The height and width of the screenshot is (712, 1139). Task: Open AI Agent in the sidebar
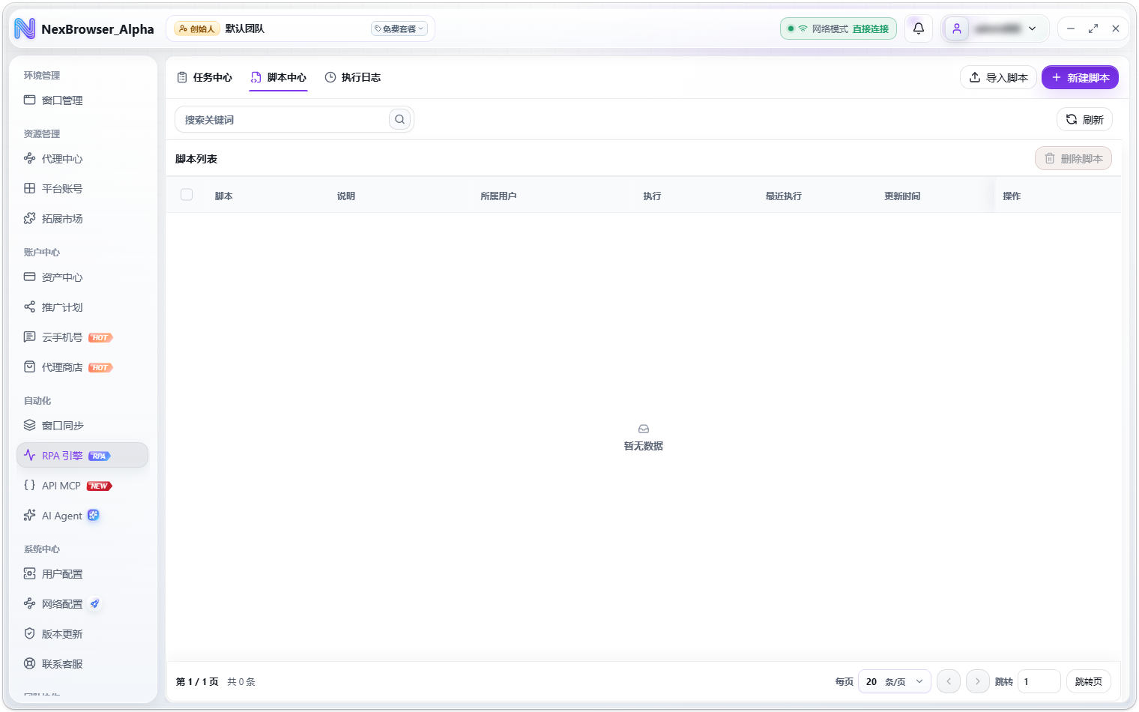[82, 516]
